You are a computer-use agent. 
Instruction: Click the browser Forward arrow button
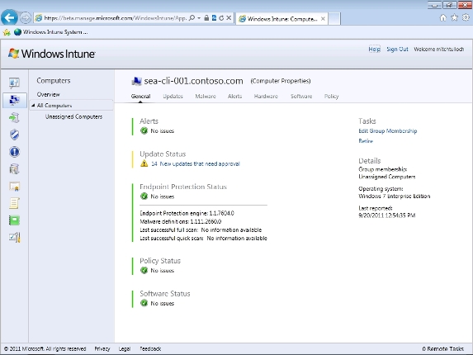[26, 18]
